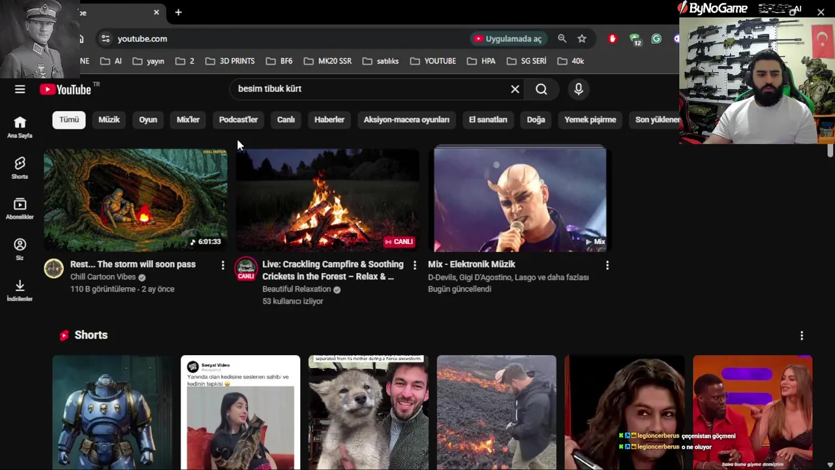The height and width of the screenshot is (470, 835).
Task: Visit the Chill Cartoon Vibes channel name
Action: [x=103, y=277]
